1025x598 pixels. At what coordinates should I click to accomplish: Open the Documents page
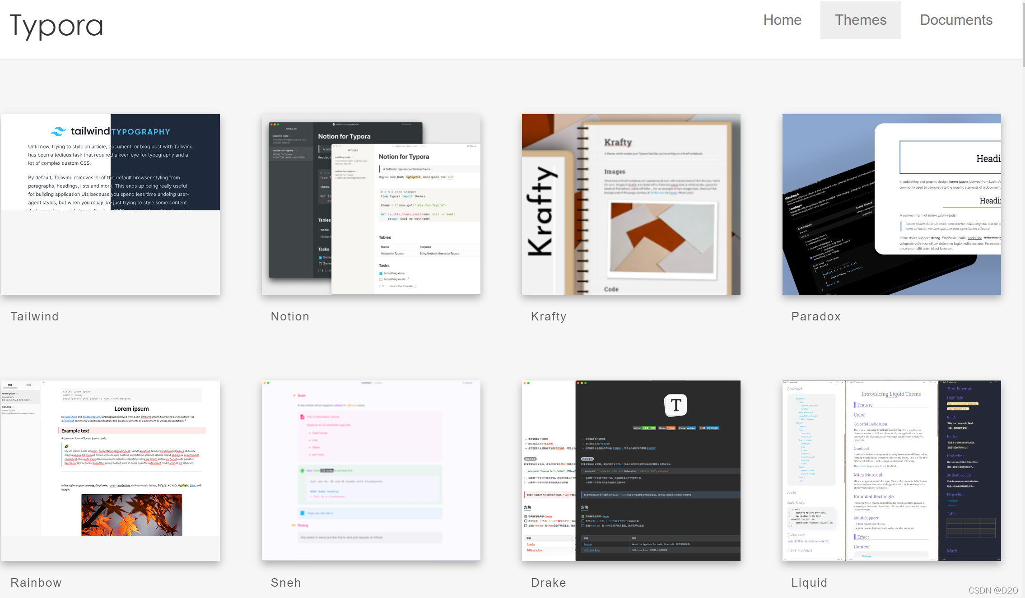point(956,20)
